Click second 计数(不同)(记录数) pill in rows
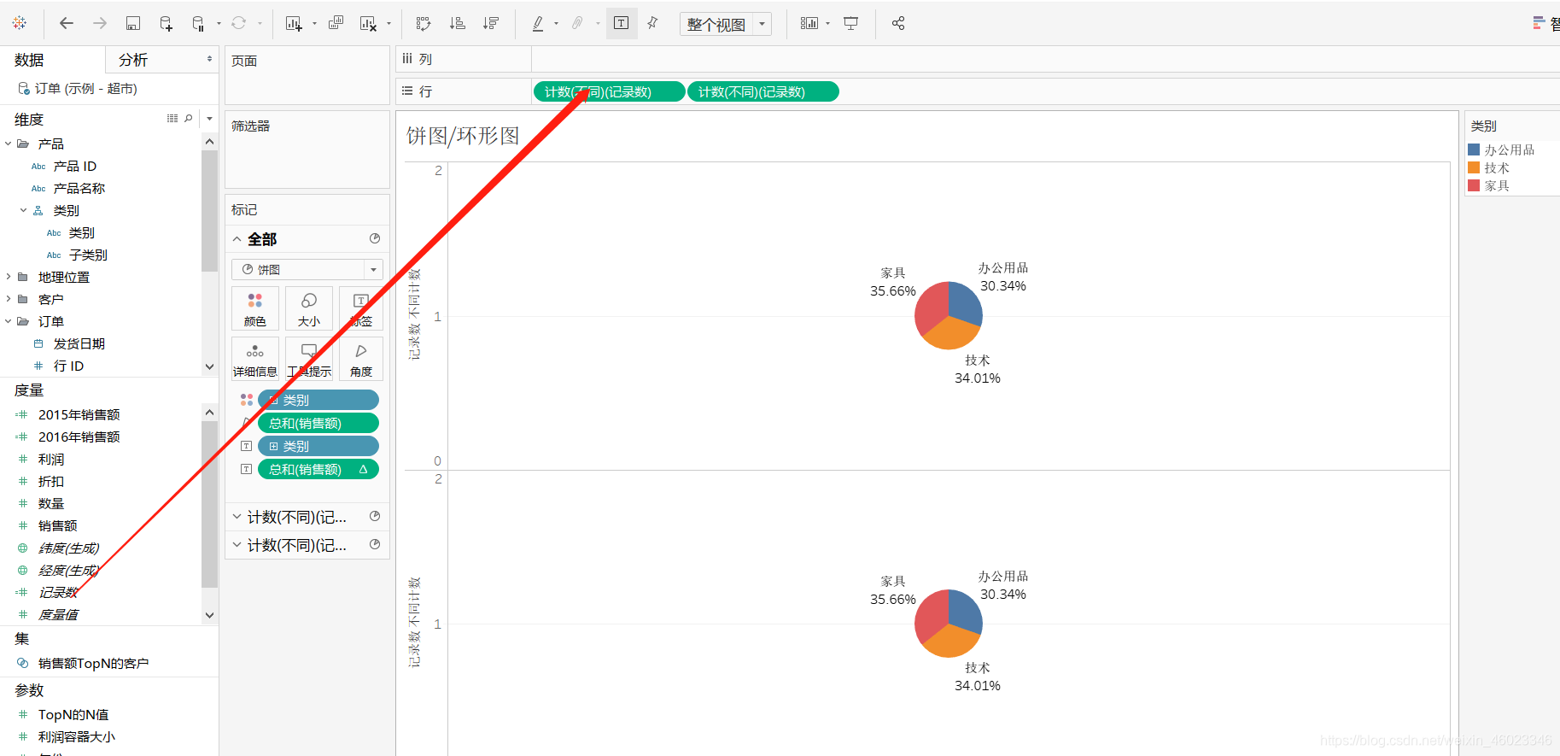This screenshot has width=1560, height=756. click(762, 91)
